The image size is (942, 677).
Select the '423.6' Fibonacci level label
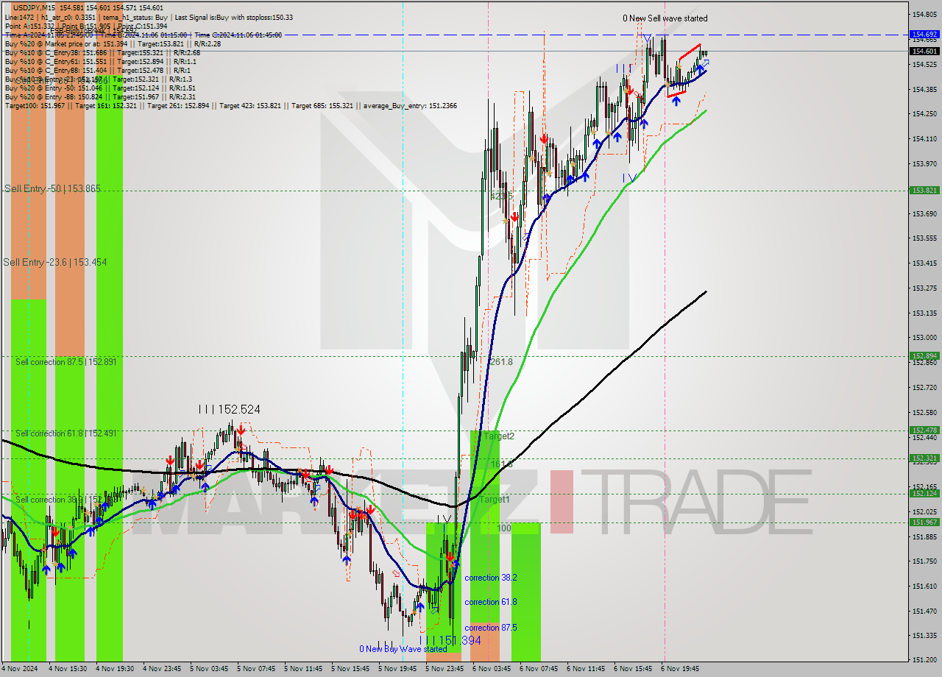[501, 196]
